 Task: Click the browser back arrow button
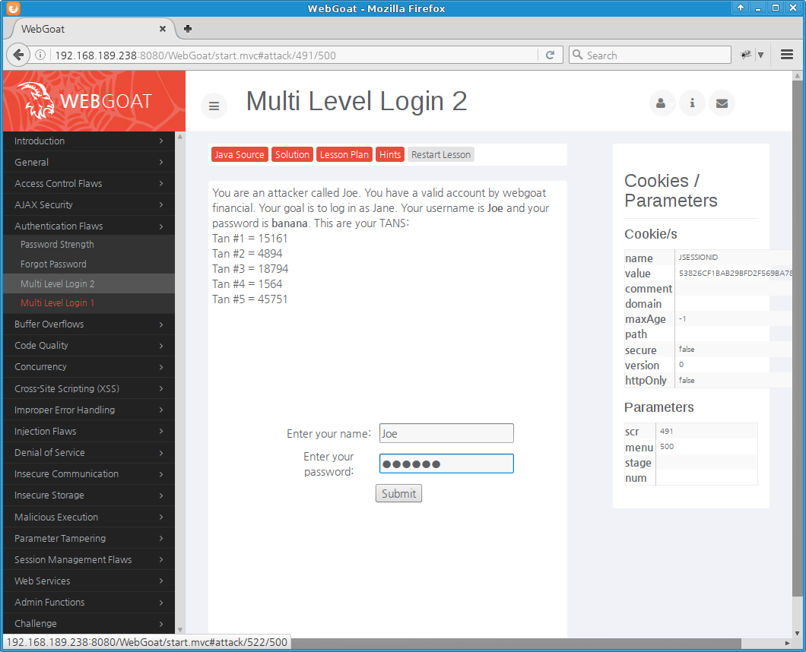tap(18, 55)
